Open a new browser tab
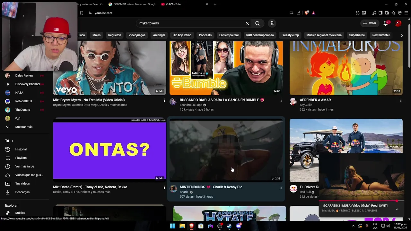Viewport: 411px width, 231px height. pyautogui.click(x=215, y=4)
